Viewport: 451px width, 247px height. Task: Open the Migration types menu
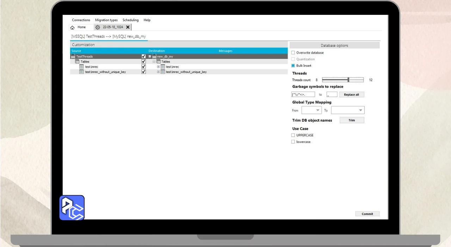tap(106, 20)
